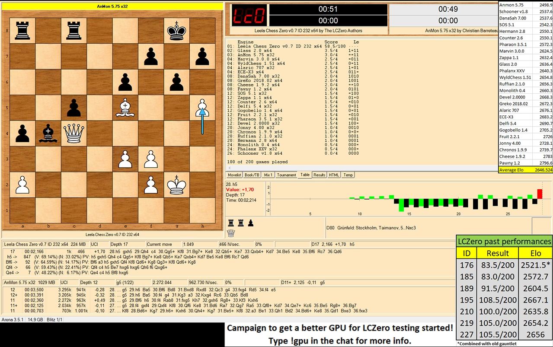
Task: Click the '14,9 GB' status bar entry
Action: click(35, 320)
